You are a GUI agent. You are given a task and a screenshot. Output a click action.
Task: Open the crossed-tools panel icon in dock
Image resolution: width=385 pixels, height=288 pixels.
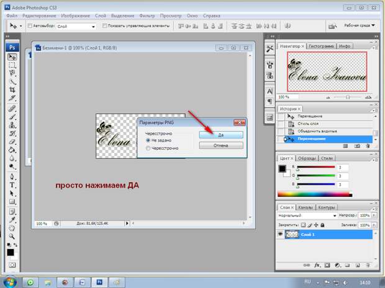coord(269,49)
